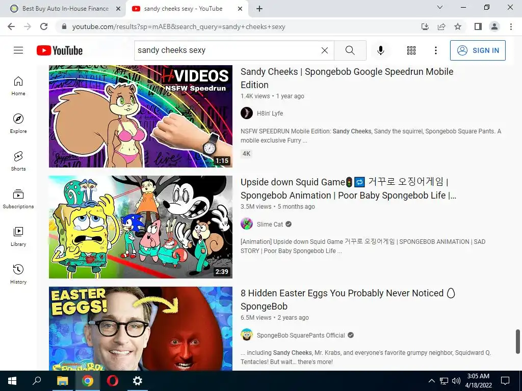Screen dimensions: 522x391
Task: Open the Sandy Cheeks Speedrun Mobile Edition title
Action: tap(347, 78)
